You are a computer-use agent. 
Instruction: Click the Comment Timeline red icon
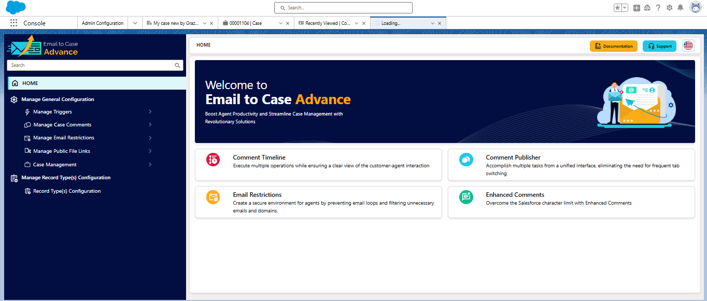(213, 160)
